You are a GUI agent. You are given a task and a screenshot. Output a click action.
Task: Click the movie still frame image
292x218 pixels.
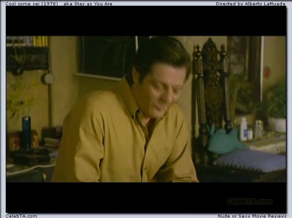pyautogui.click(x=146, y=109)
